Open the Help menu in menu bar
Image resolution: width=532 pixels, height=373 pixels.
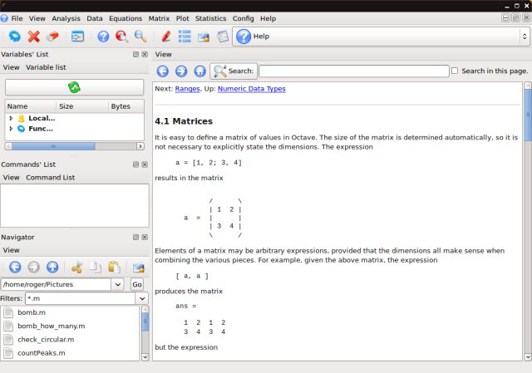268,18
